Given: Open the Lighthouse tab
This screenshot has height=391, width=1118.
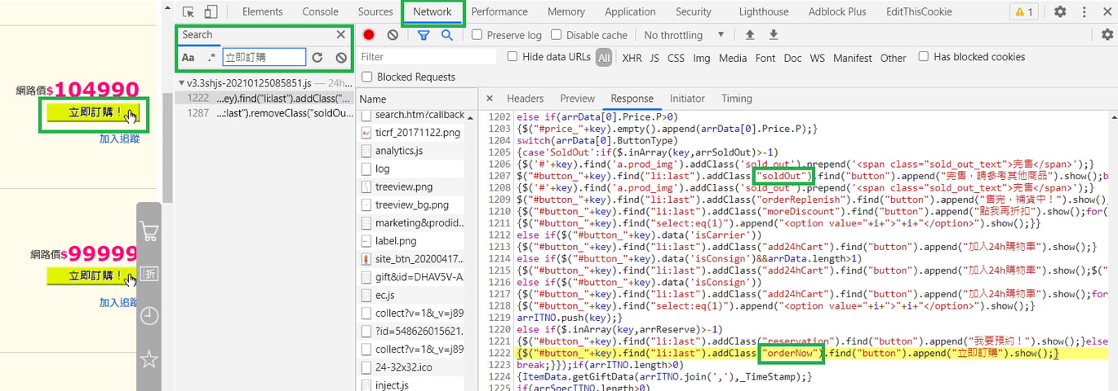Looking at the screenshot, I should [764, 11].
